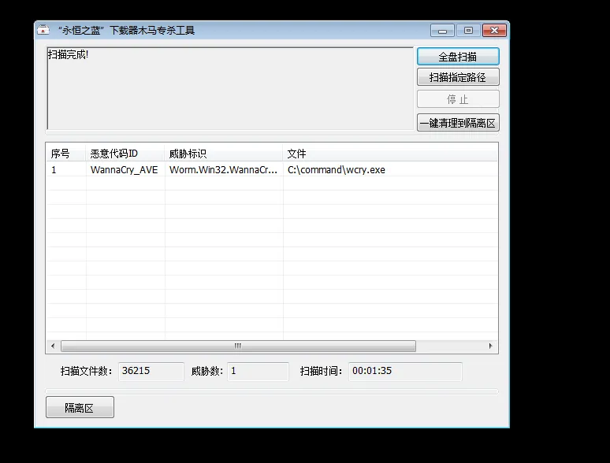Click the 扫描文件数 field showing 36215
The width and height of the screenshot is (610, 463).
151,371
